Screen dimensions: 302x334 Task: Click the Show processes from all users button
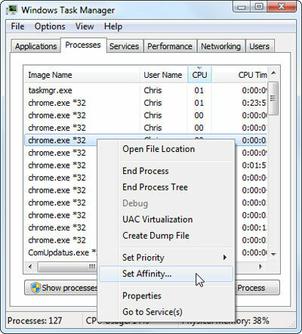click(61, 287)
